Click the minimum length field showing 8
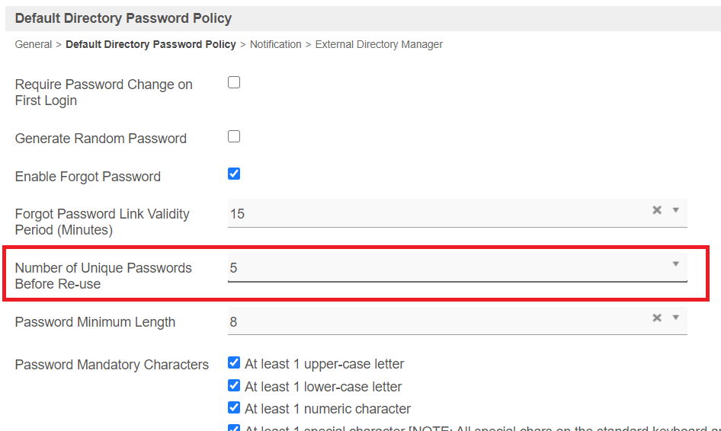Screen dimensions: 721x431 pos(434,321)
